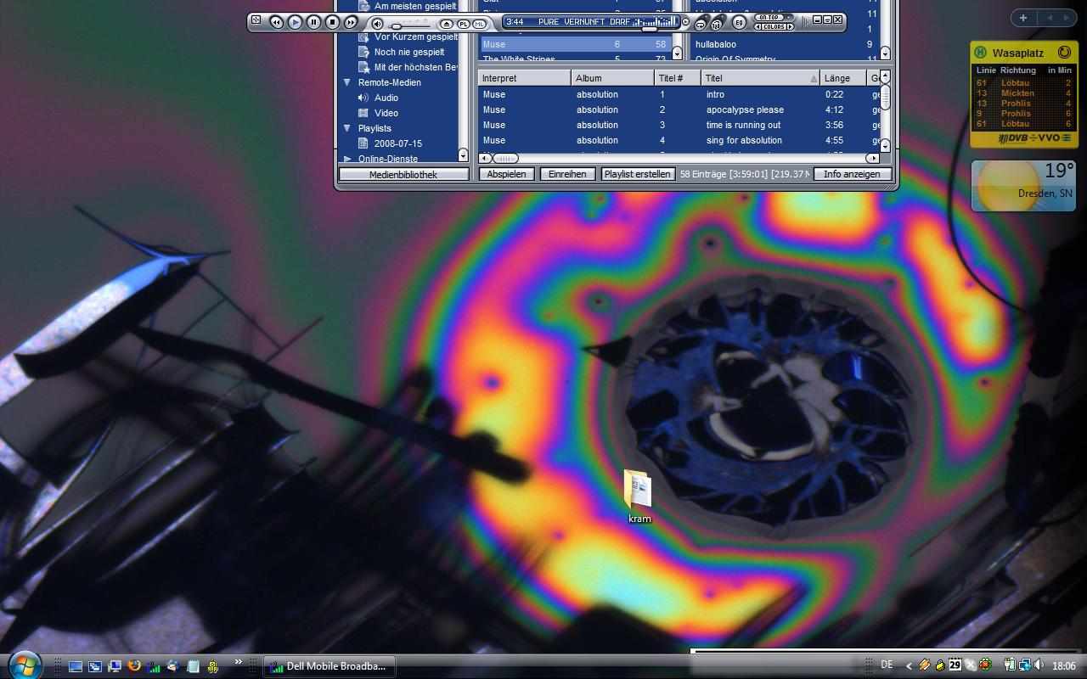Click the Wasaplatz departure widget title

[1017, 53]
